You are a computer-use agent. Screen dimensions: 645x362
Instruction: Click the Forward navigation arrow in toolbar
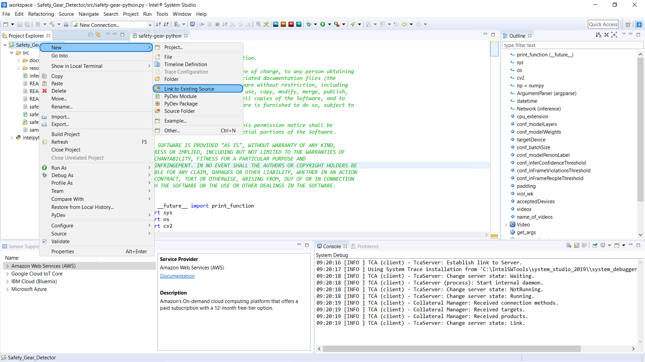419,24
